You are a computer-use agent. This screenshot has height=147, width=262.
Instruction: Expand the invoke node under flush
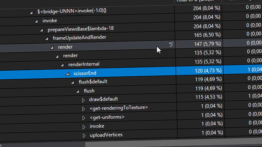pyautogui.click(x=84, y=127)
